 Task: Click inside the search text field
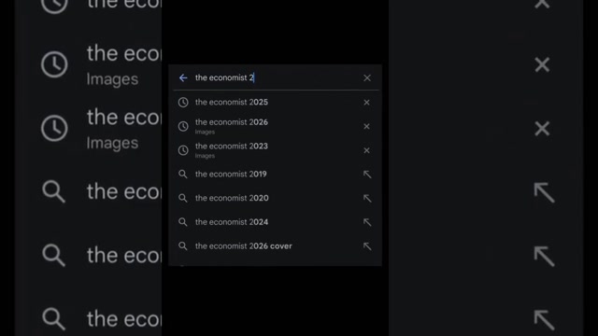pyautogui.click(x=277, y=77)
